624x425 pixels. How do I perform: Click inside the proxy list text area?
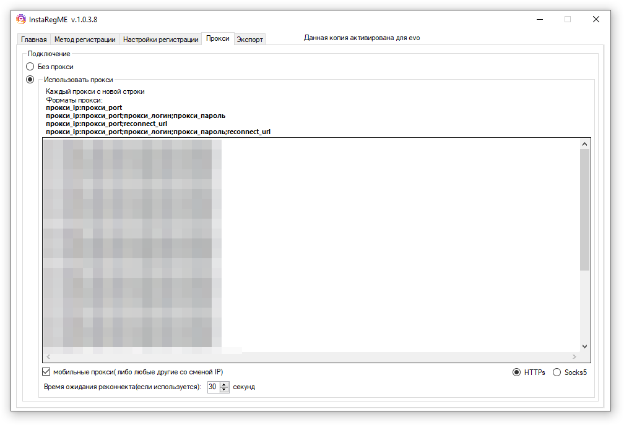point(311,245)
